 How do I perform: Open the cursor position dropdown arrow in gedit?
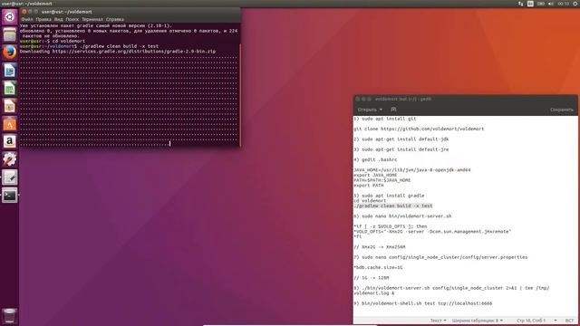tap(556, 321)
